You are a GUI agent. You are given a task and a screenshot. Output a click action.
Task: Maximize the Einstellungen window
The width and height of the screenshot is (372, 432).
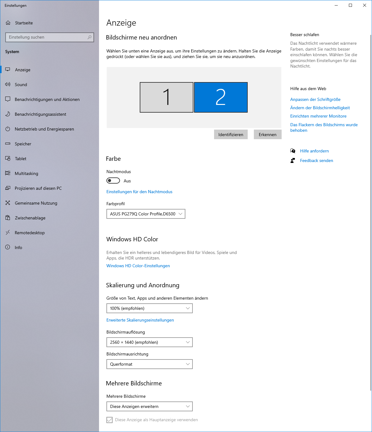coord(350,5)
